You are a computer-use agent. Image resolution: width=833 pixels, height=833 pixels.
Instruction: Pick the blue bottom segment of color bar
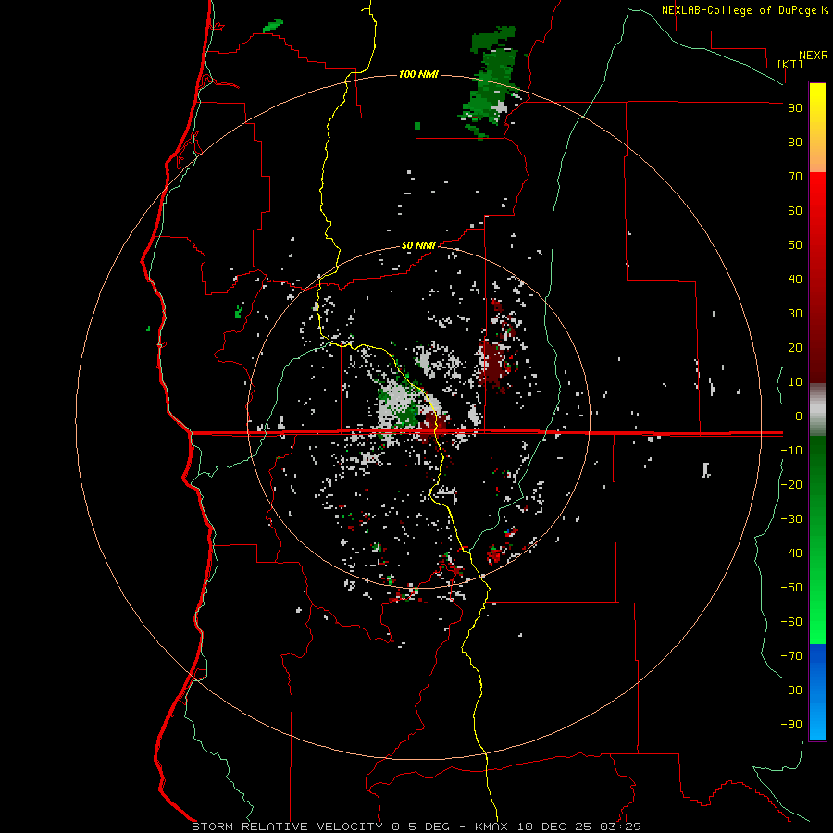tap(817, 692)
